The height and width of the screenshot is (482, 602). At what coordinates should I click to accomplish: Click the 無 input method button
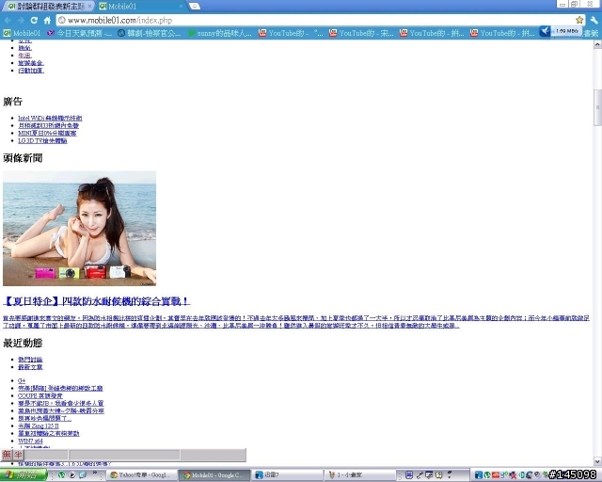7,455
